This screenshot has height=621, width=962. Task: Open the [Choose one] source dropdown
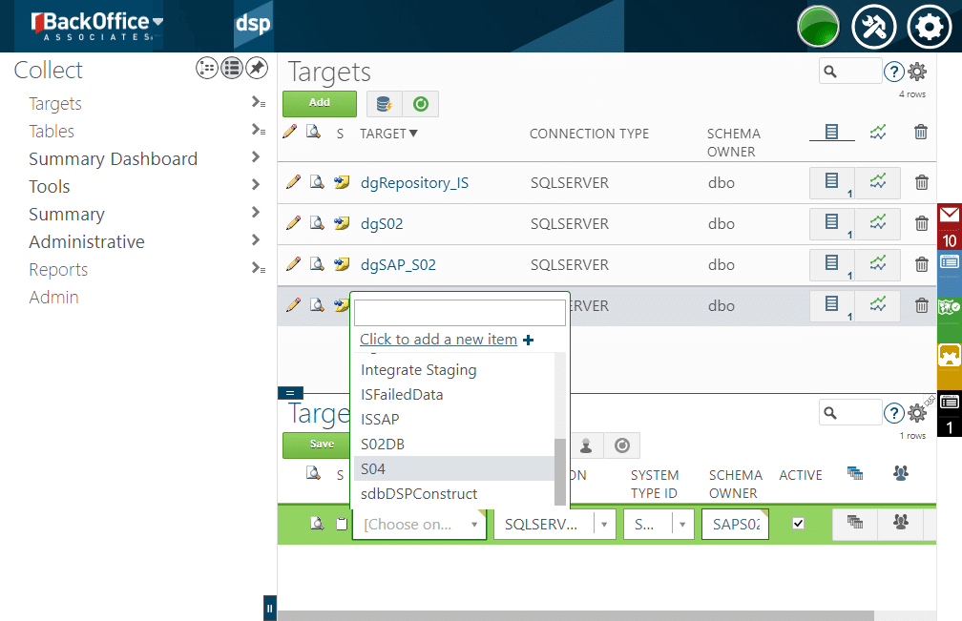(419, 524)
